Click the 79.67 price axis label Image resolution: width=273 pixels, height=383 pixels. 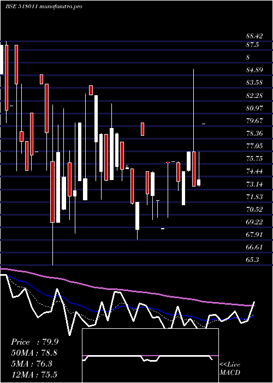coord(254,121)
